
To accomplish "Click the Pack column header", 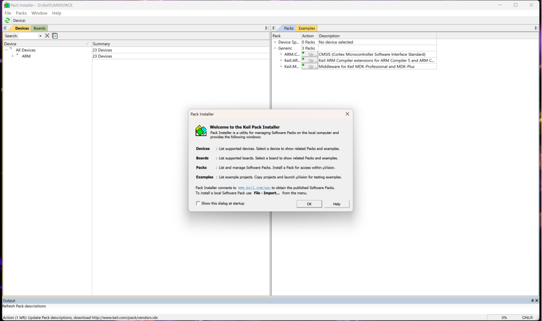I will click(x=286, y=36).
